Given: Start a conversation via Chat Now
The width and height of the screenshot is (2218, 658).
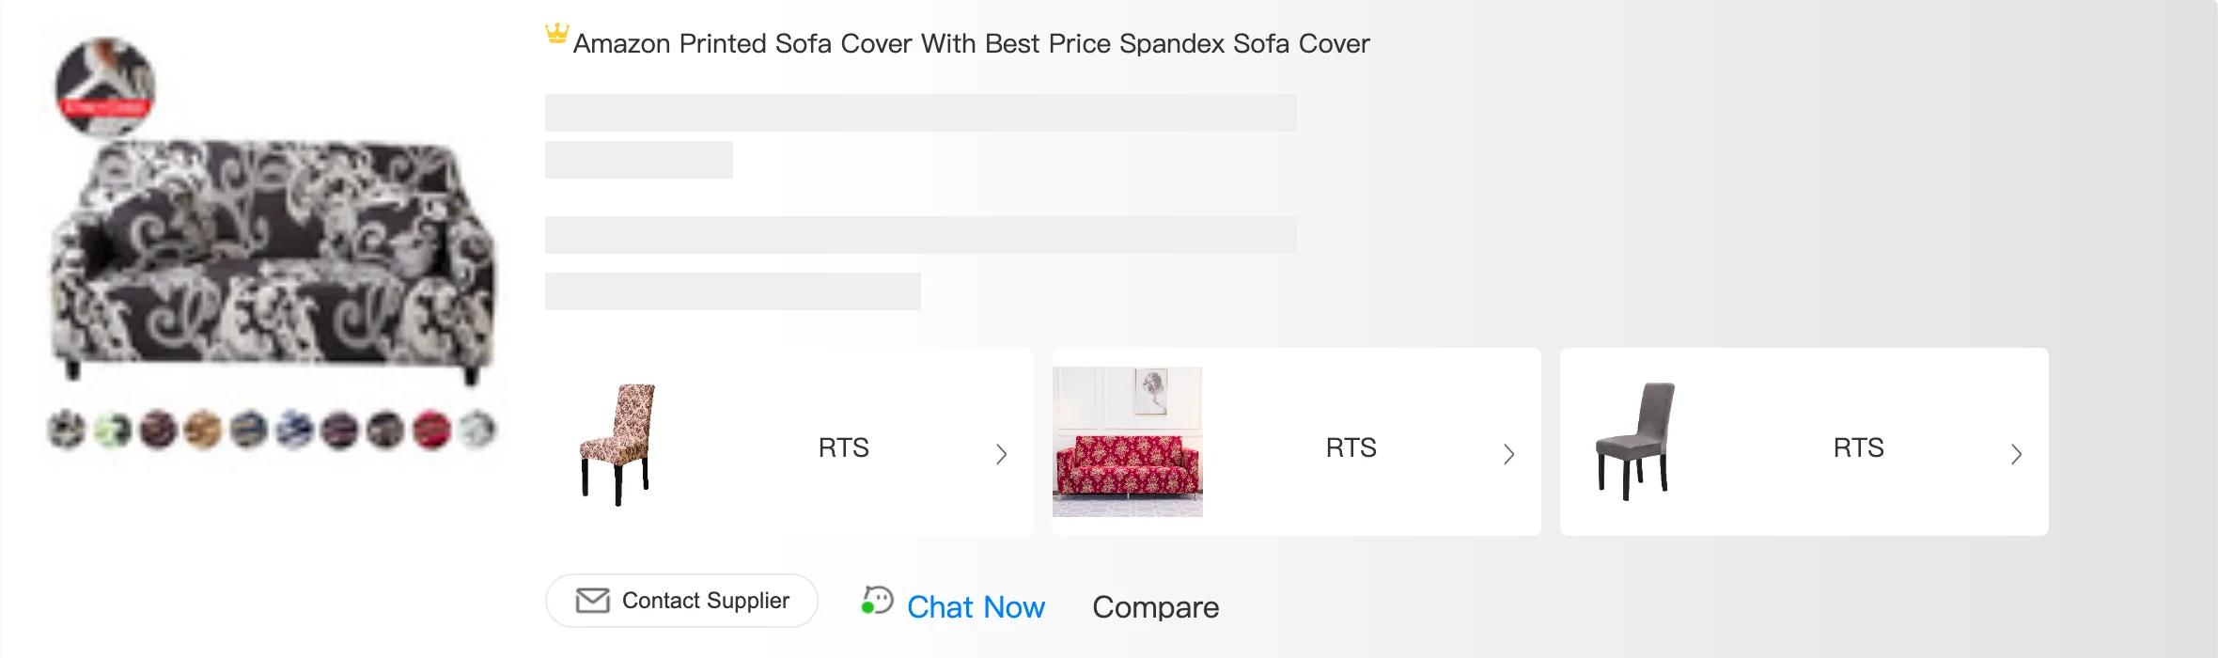Looking at the screenshot, I should pyautogui.click(x=976, y=607).
